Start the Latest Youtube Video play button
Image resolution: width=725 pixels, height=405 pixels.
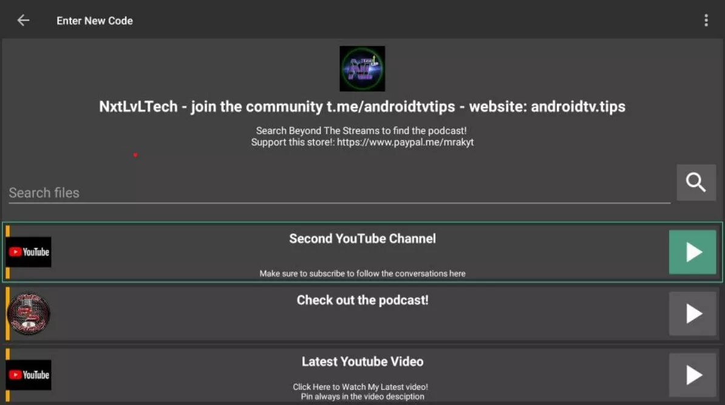pyautogui.click(x=692, y=375)
